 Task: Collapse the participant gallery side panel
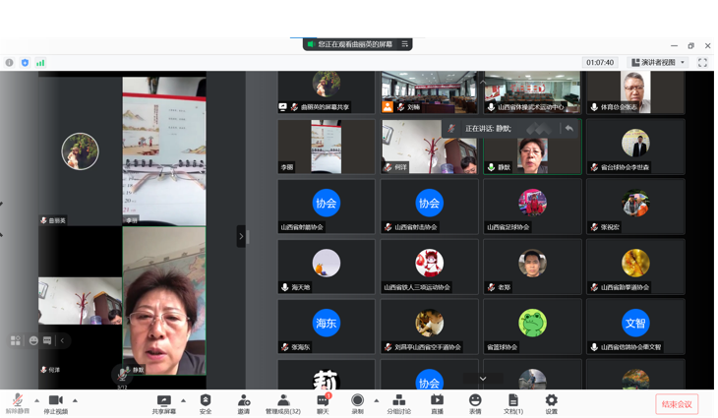click(241, 236)
